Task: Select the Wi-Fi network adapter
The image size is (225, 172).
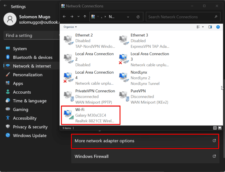Action: coord(90,115)
